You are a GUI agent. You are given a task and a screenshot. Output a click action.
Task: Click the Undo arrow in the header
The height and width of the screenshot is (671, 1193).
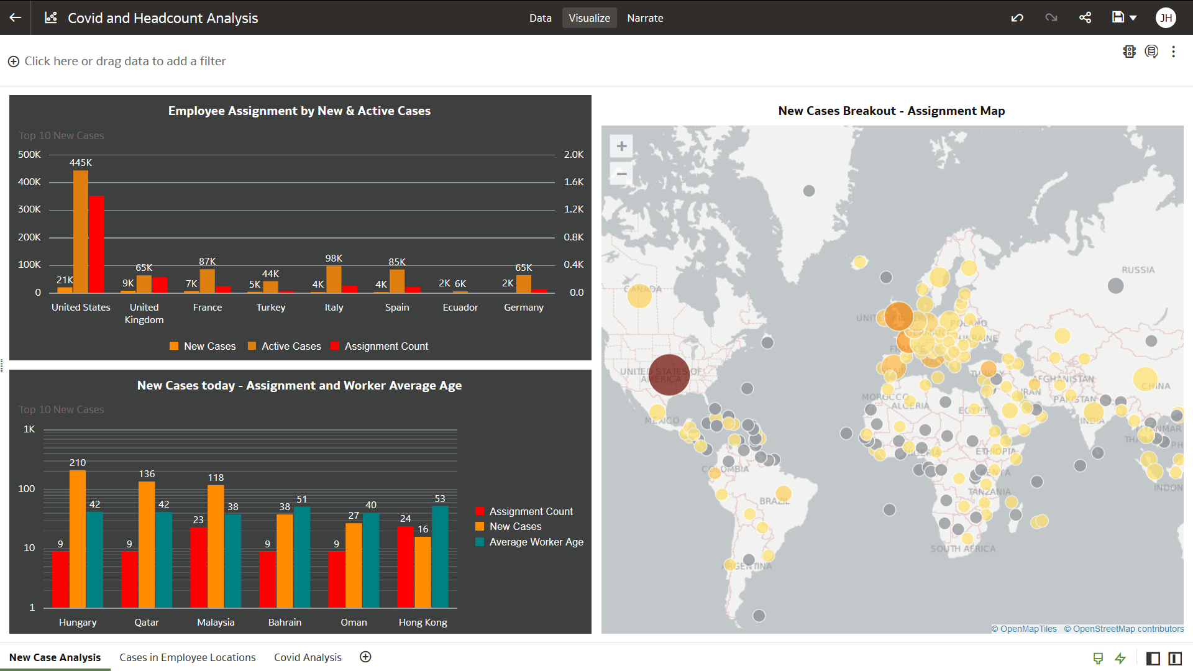[x=1017, y=17]
